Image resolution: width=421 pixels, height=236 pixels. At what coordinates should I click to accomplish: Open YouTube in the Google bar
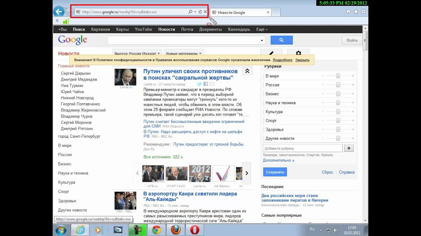143,29
